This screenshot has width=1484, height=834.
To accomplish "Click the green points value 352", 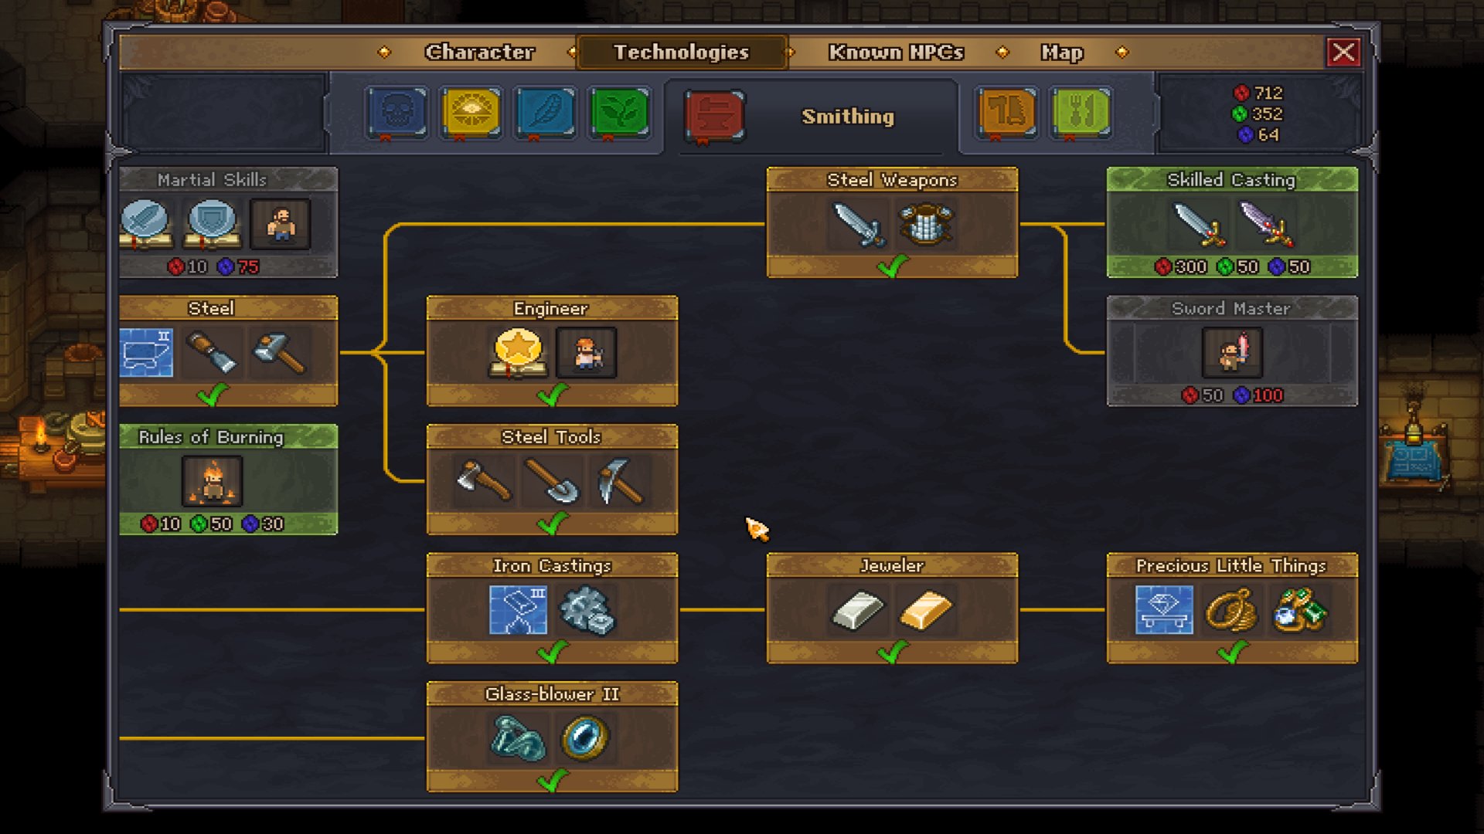I will (x=1268, y=114).
